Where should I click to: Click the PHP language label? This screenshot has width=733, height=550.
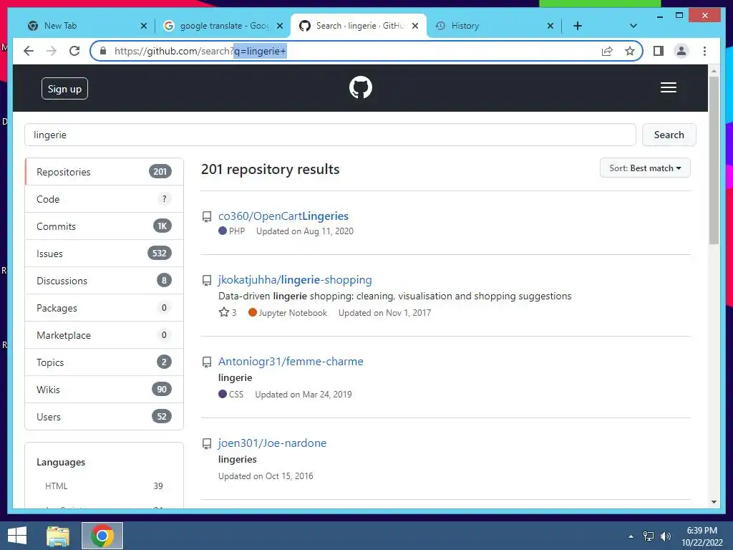231,231
